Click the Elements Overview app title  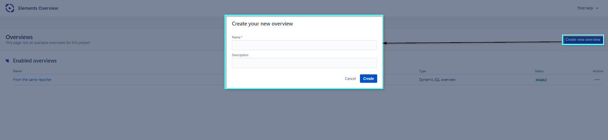click(x=38, y=8)
